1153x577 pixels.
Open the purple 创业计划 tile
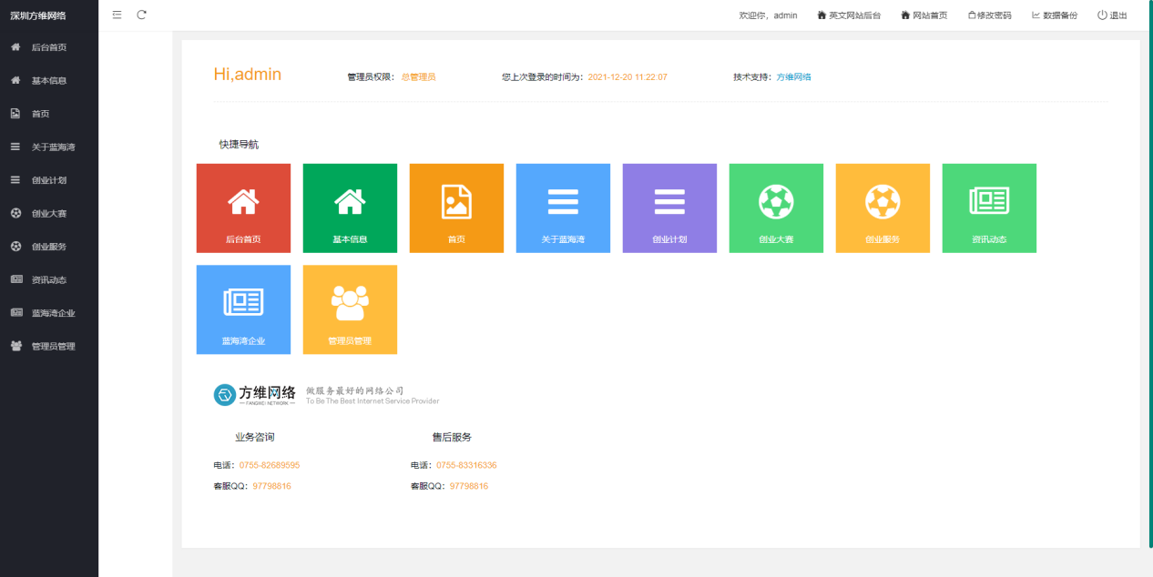tap(669, 208)
